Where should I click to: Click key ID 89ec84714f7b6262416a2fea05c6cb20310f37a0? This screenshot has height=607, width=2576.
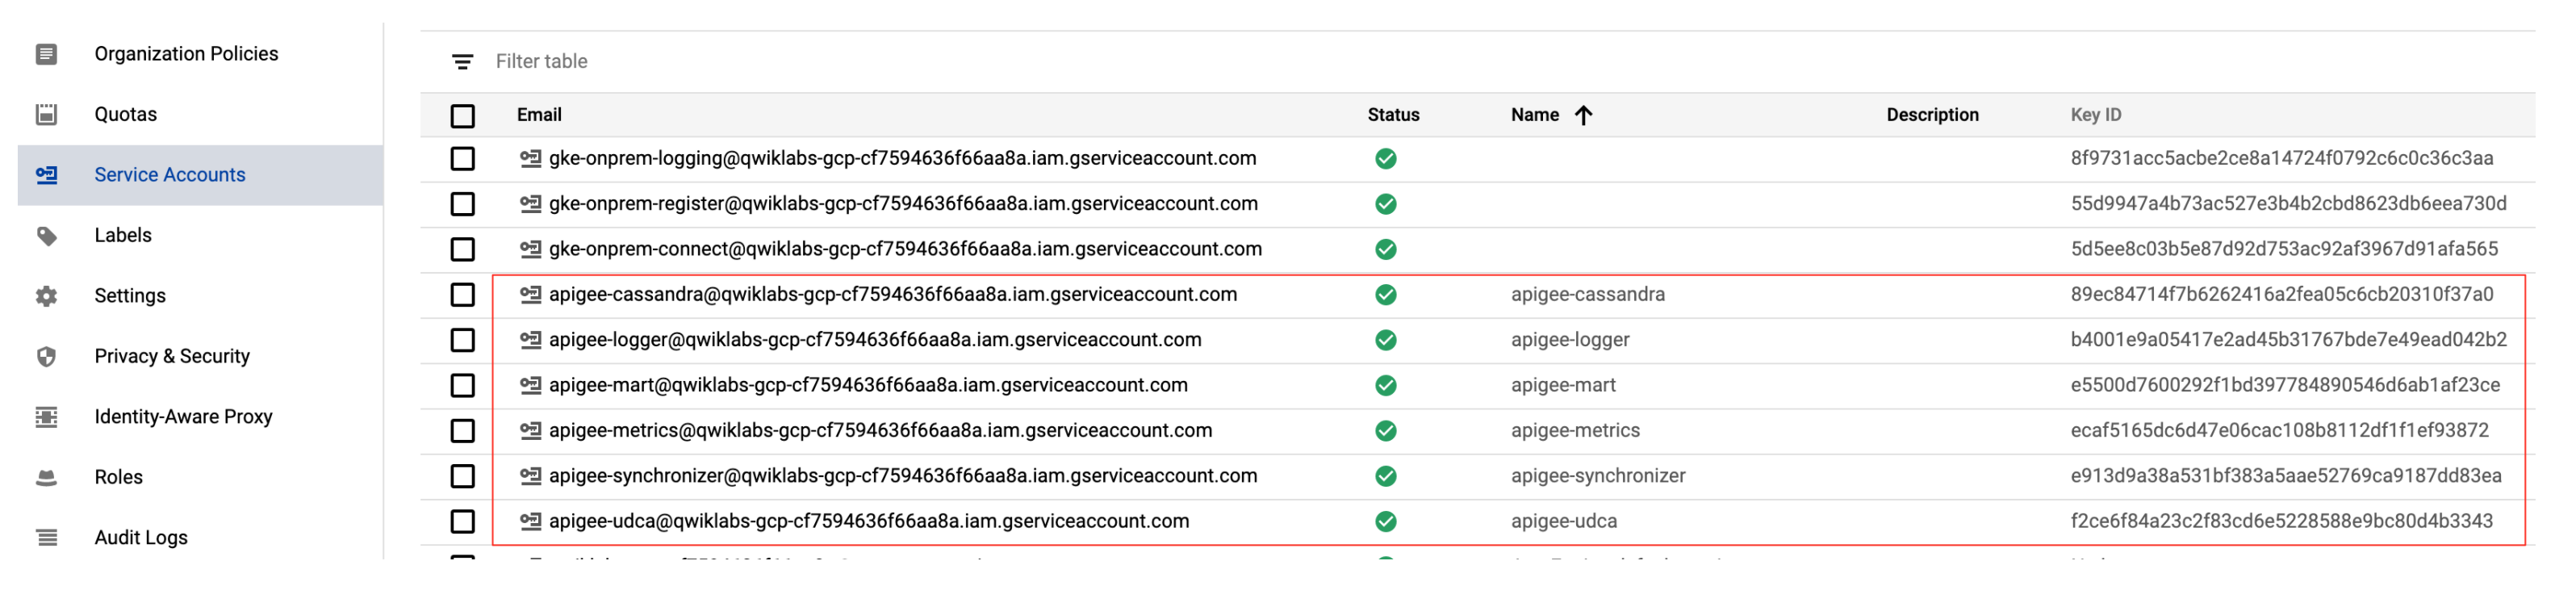(2281, 295)
